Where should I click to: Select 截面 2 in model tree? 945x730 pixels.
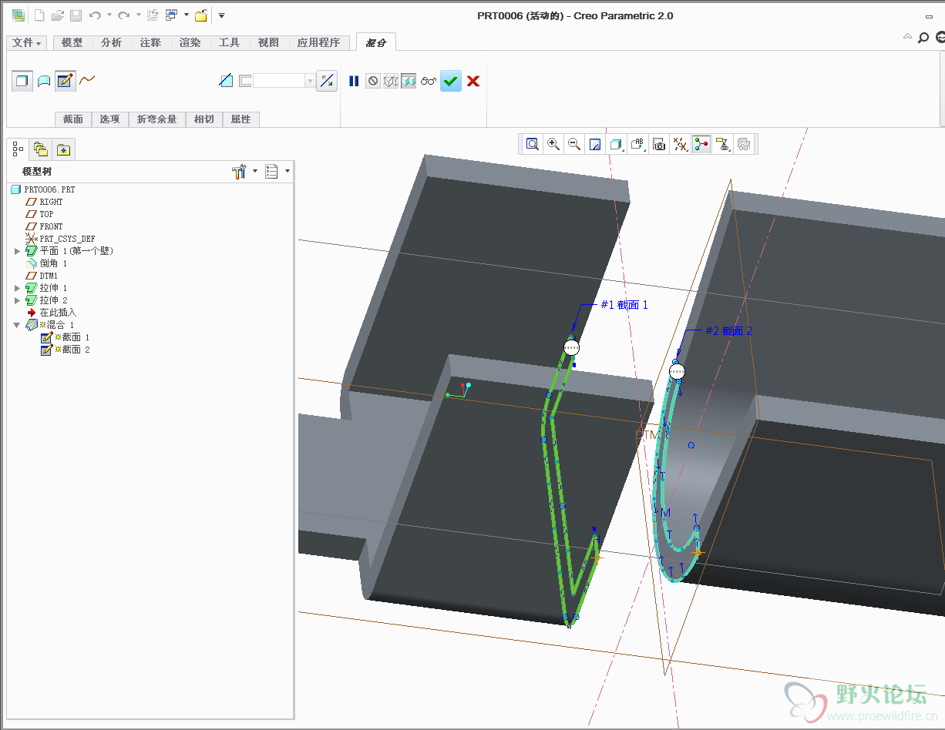point(65,350)
